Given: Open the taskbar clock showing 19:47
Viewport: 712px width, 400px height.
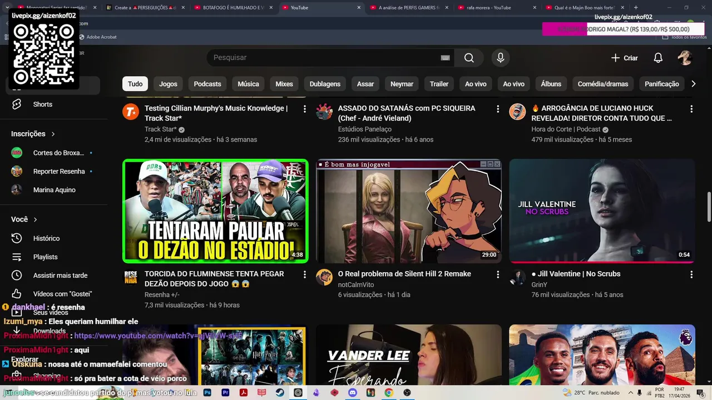Looking at the screenshot, I should pyautogui.click(x=679, y=392).
